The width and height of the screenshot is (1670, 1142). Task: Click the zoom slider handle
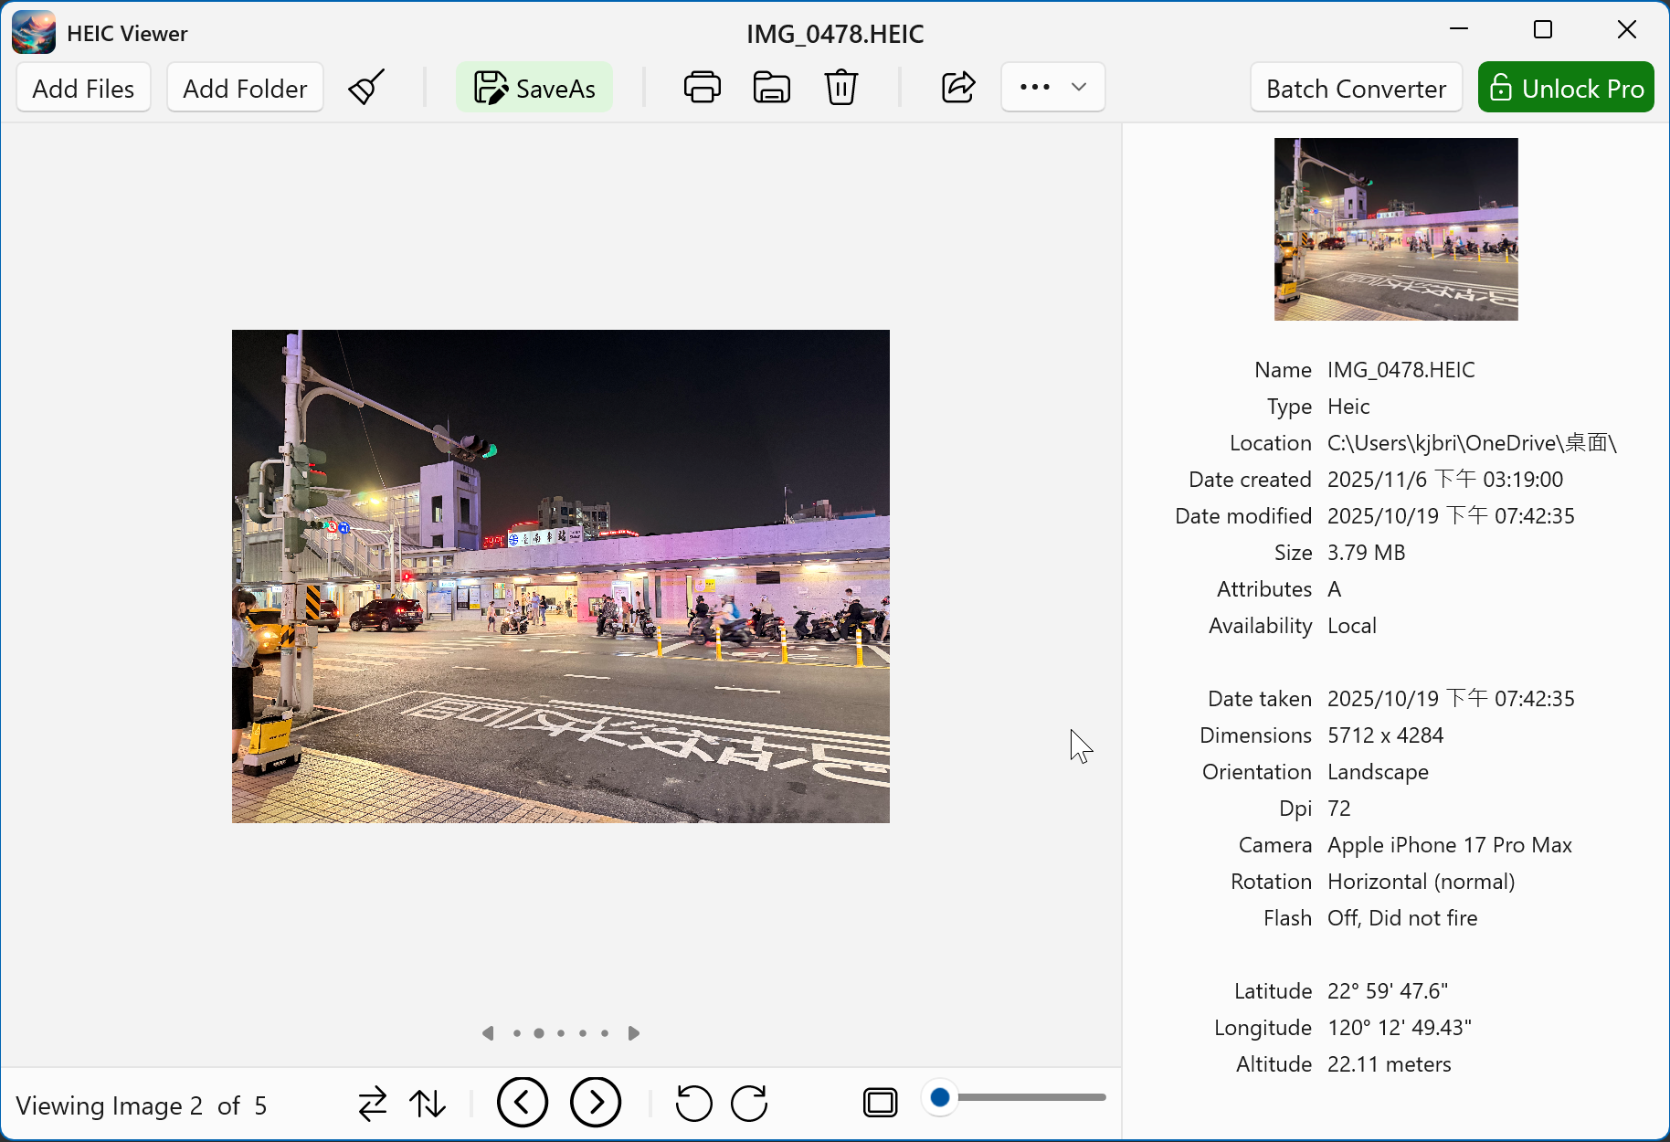(x=939, y=1097)
